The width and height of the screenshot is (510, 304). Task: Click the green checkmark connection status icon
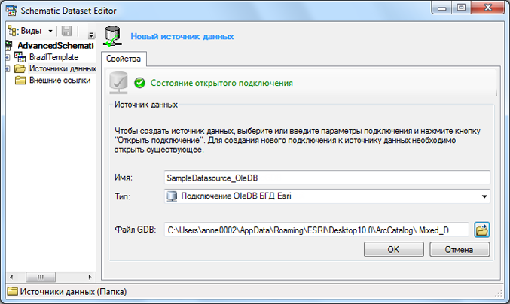click(139, 83)
